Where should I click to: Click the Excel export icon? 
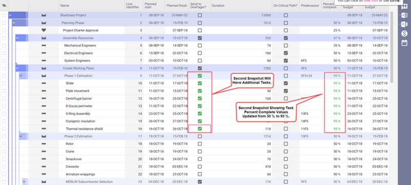pos(404,15)
